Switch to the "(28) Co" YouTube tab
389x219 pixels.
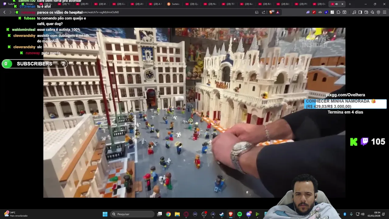coord(119,4)
